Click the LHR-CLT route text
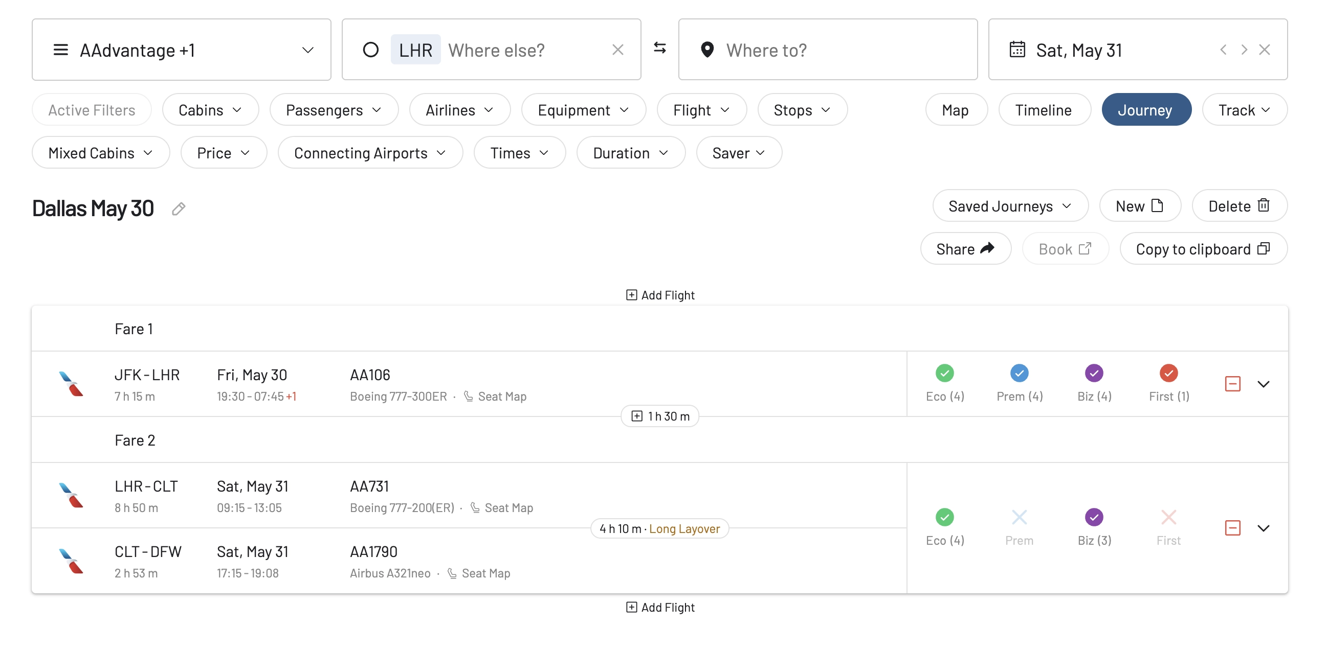This screenshot has height=649, width=1327. (x=146, y=485)
